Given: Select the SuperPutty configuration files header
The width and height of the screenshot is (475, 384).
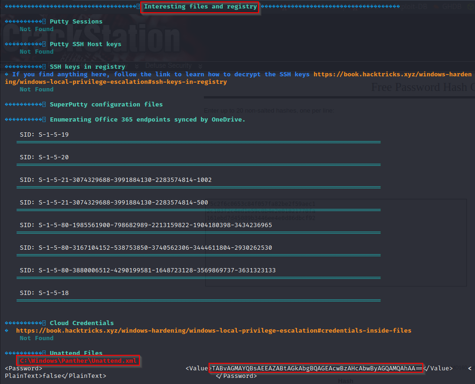Looking at the screenshot, I should (106, 105).
